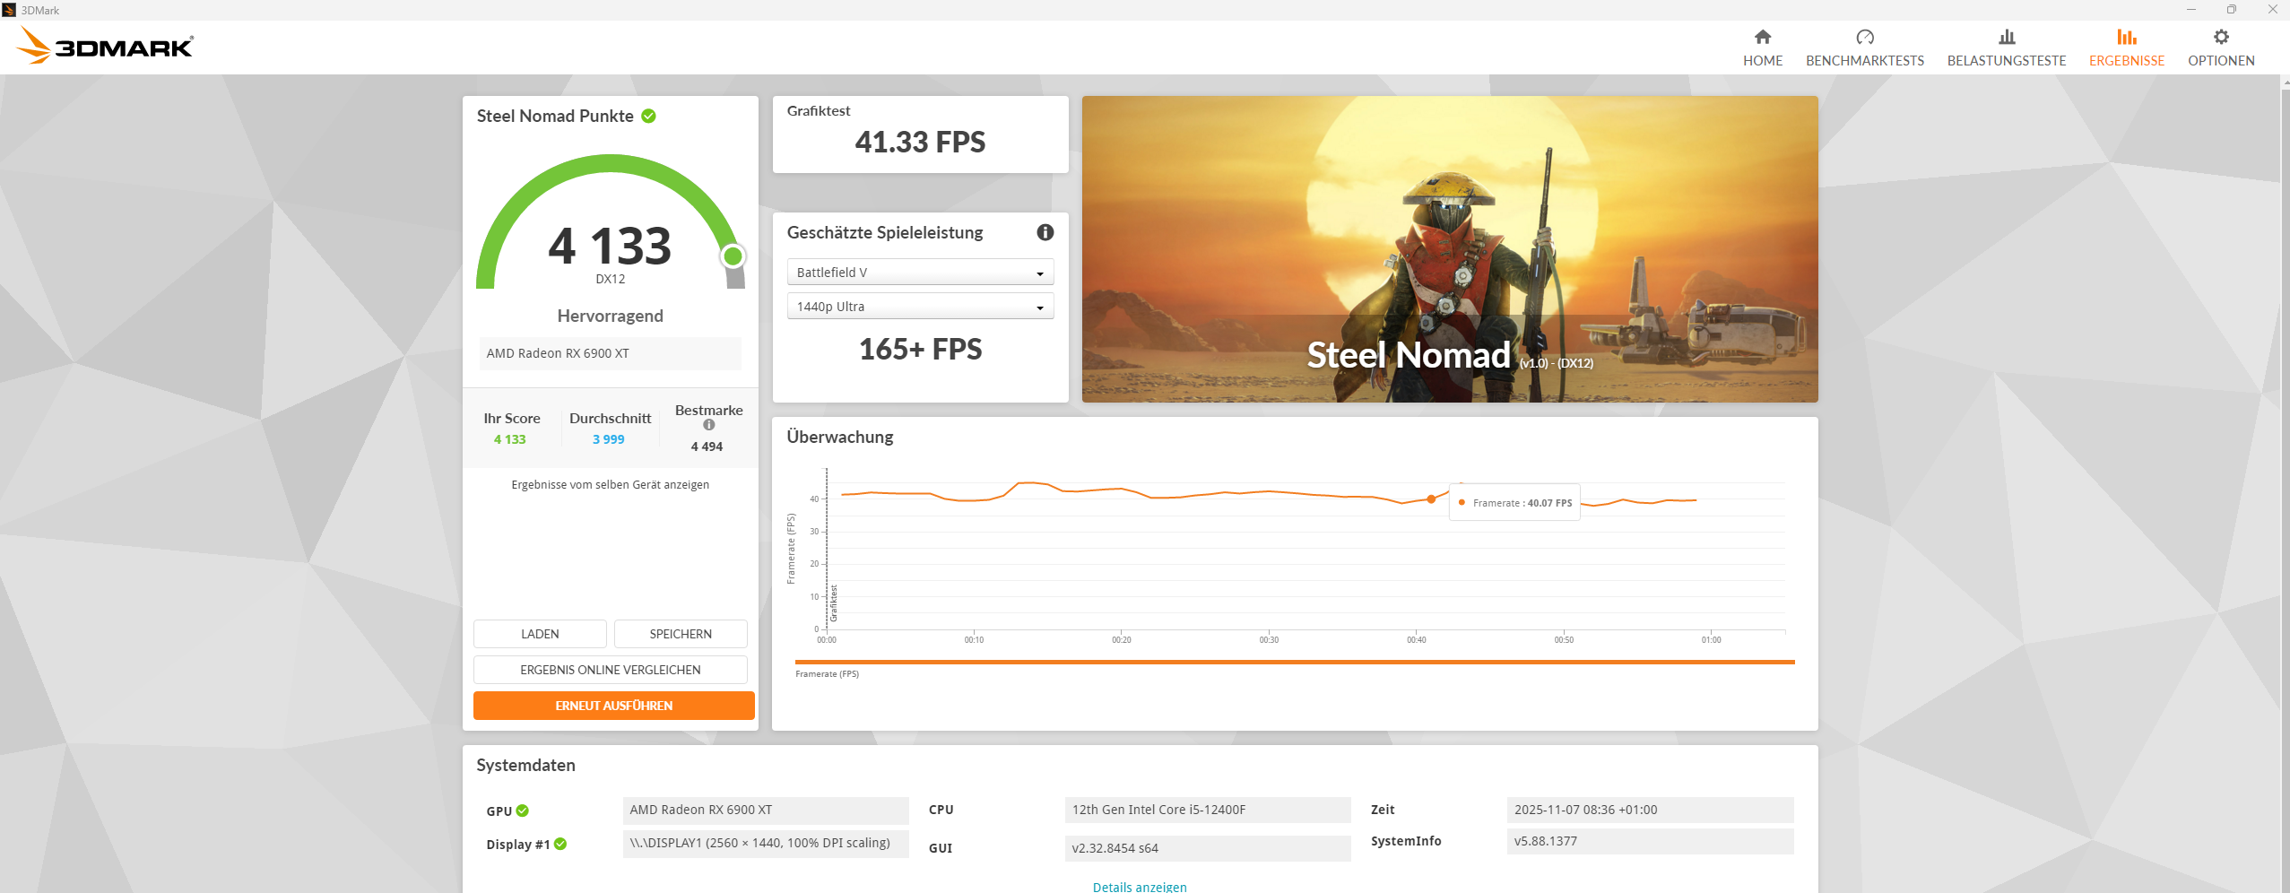2290x893 pixels.
Task: Click the GPU field AMD Radeon RX 6900 XT in Systemdaten
Action: pyautogui.click(x=766, y=810)
